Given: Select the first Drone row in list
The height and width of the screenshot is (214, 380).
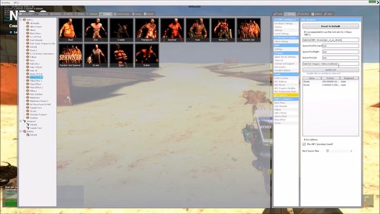Looking at the screenshot, I should point(331,82).
